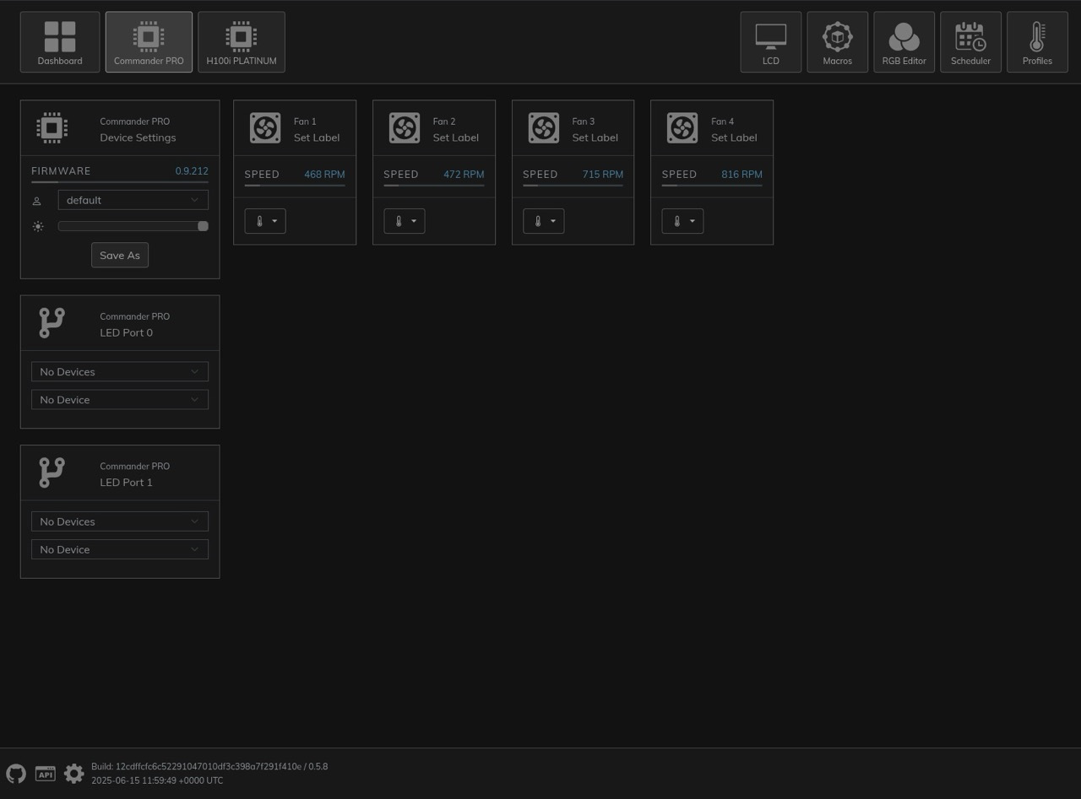Expand the default profile dropdown
Screen dimensions: 1081x799
[133, 200]
